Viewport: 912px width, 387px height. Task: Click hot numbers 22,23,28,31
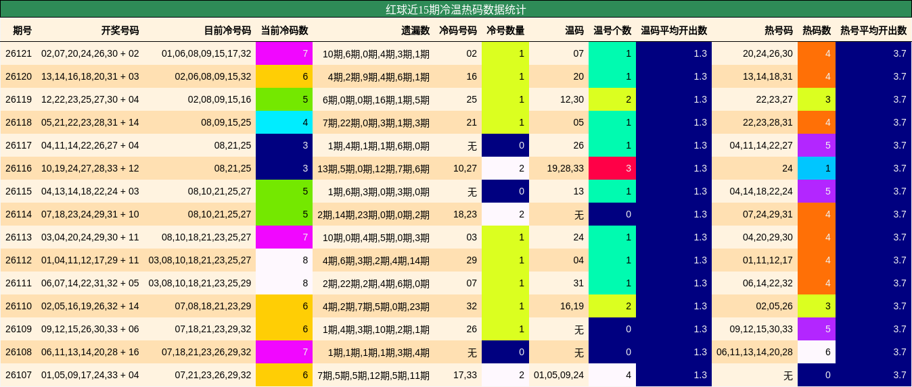[x=768, y=122]
